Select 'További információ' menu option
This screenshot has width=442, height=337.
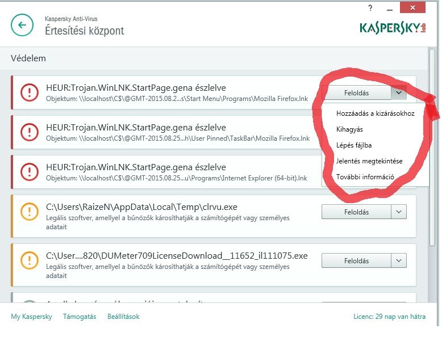(365, 177)
